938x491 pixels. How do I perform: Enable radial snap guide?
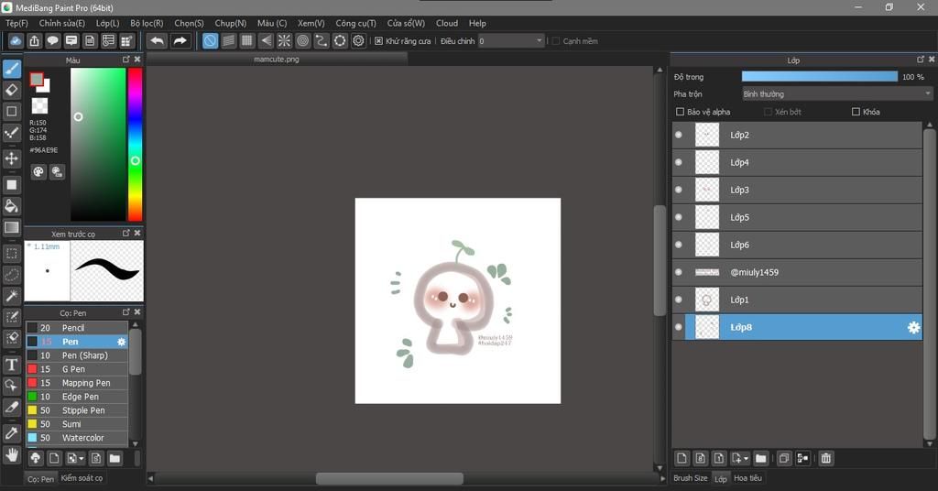[x=284, y=40]
